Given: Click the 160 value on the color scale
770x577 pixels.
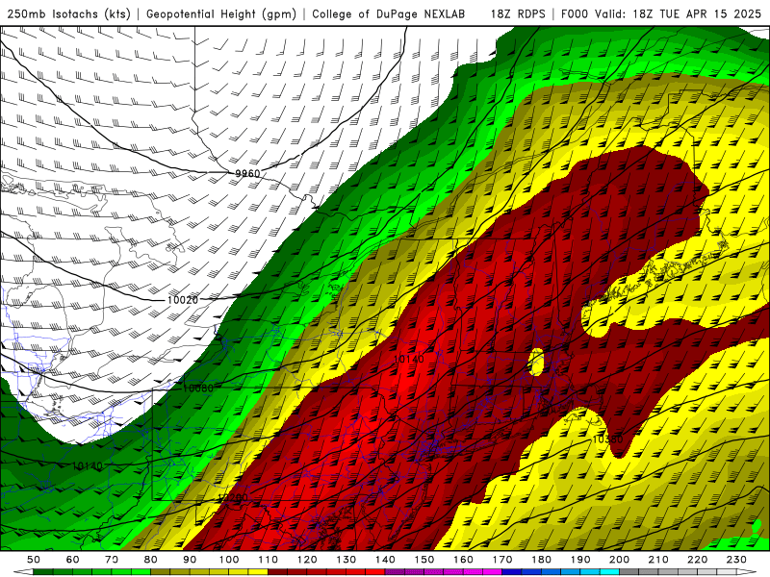Looking at the screenshot, I should [463, 560].
